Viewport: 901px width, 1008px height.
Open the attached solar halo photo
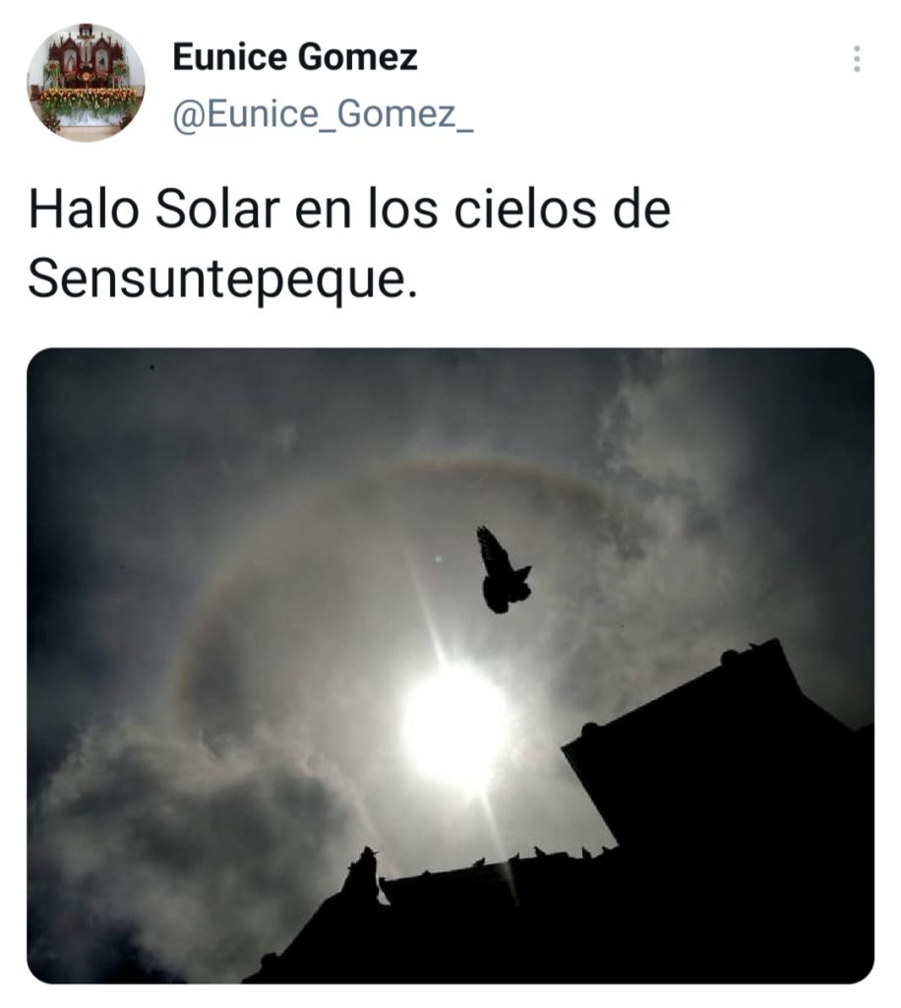coord(450,665)
